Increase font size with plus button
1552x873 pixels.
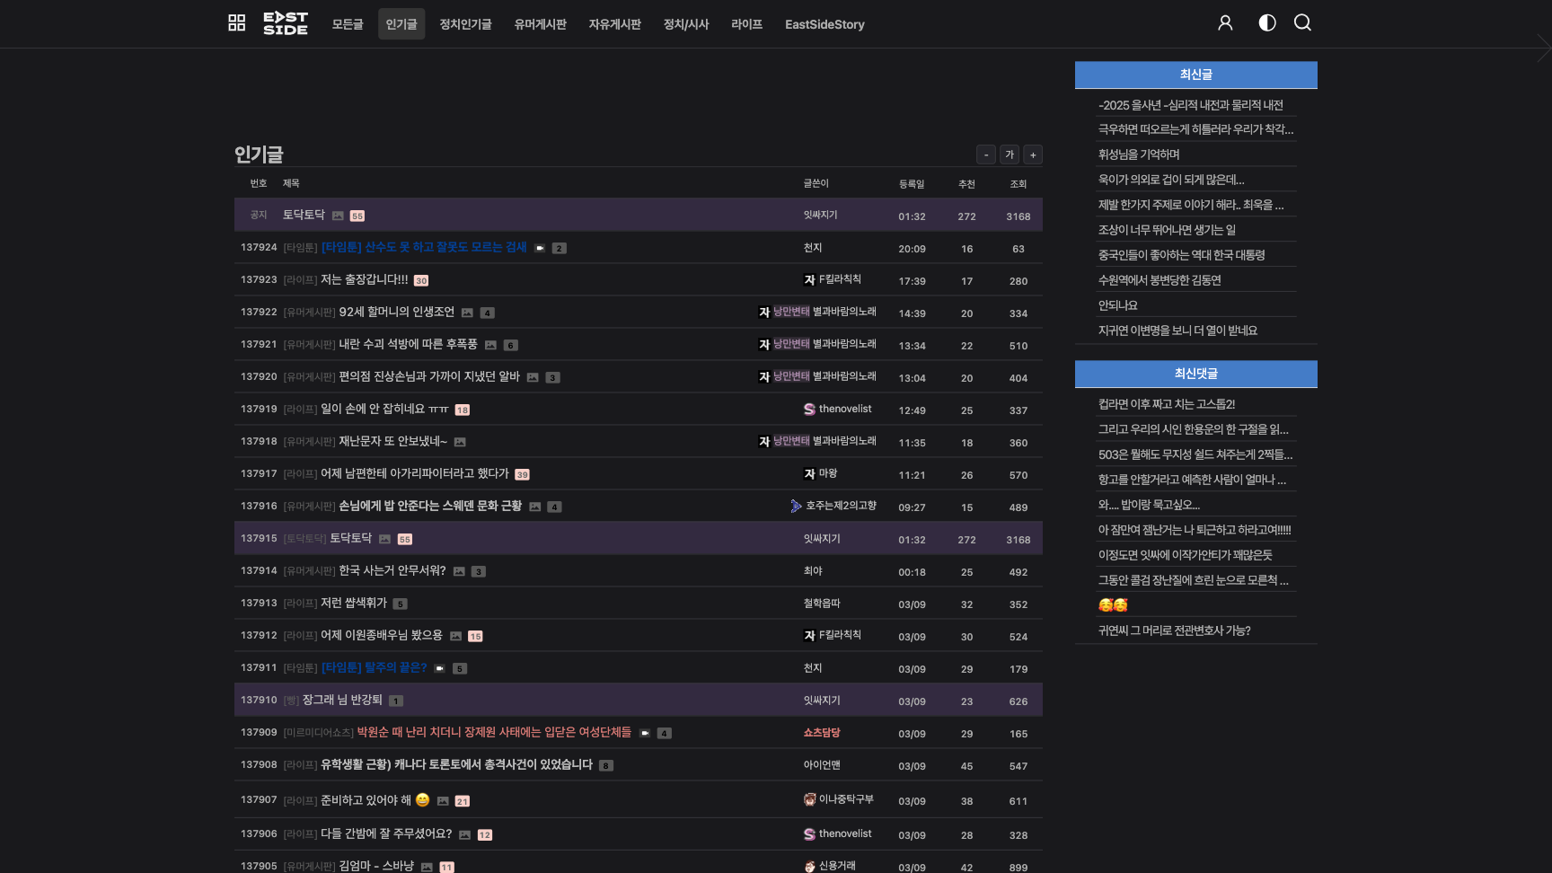click(x=1033, y=154)
